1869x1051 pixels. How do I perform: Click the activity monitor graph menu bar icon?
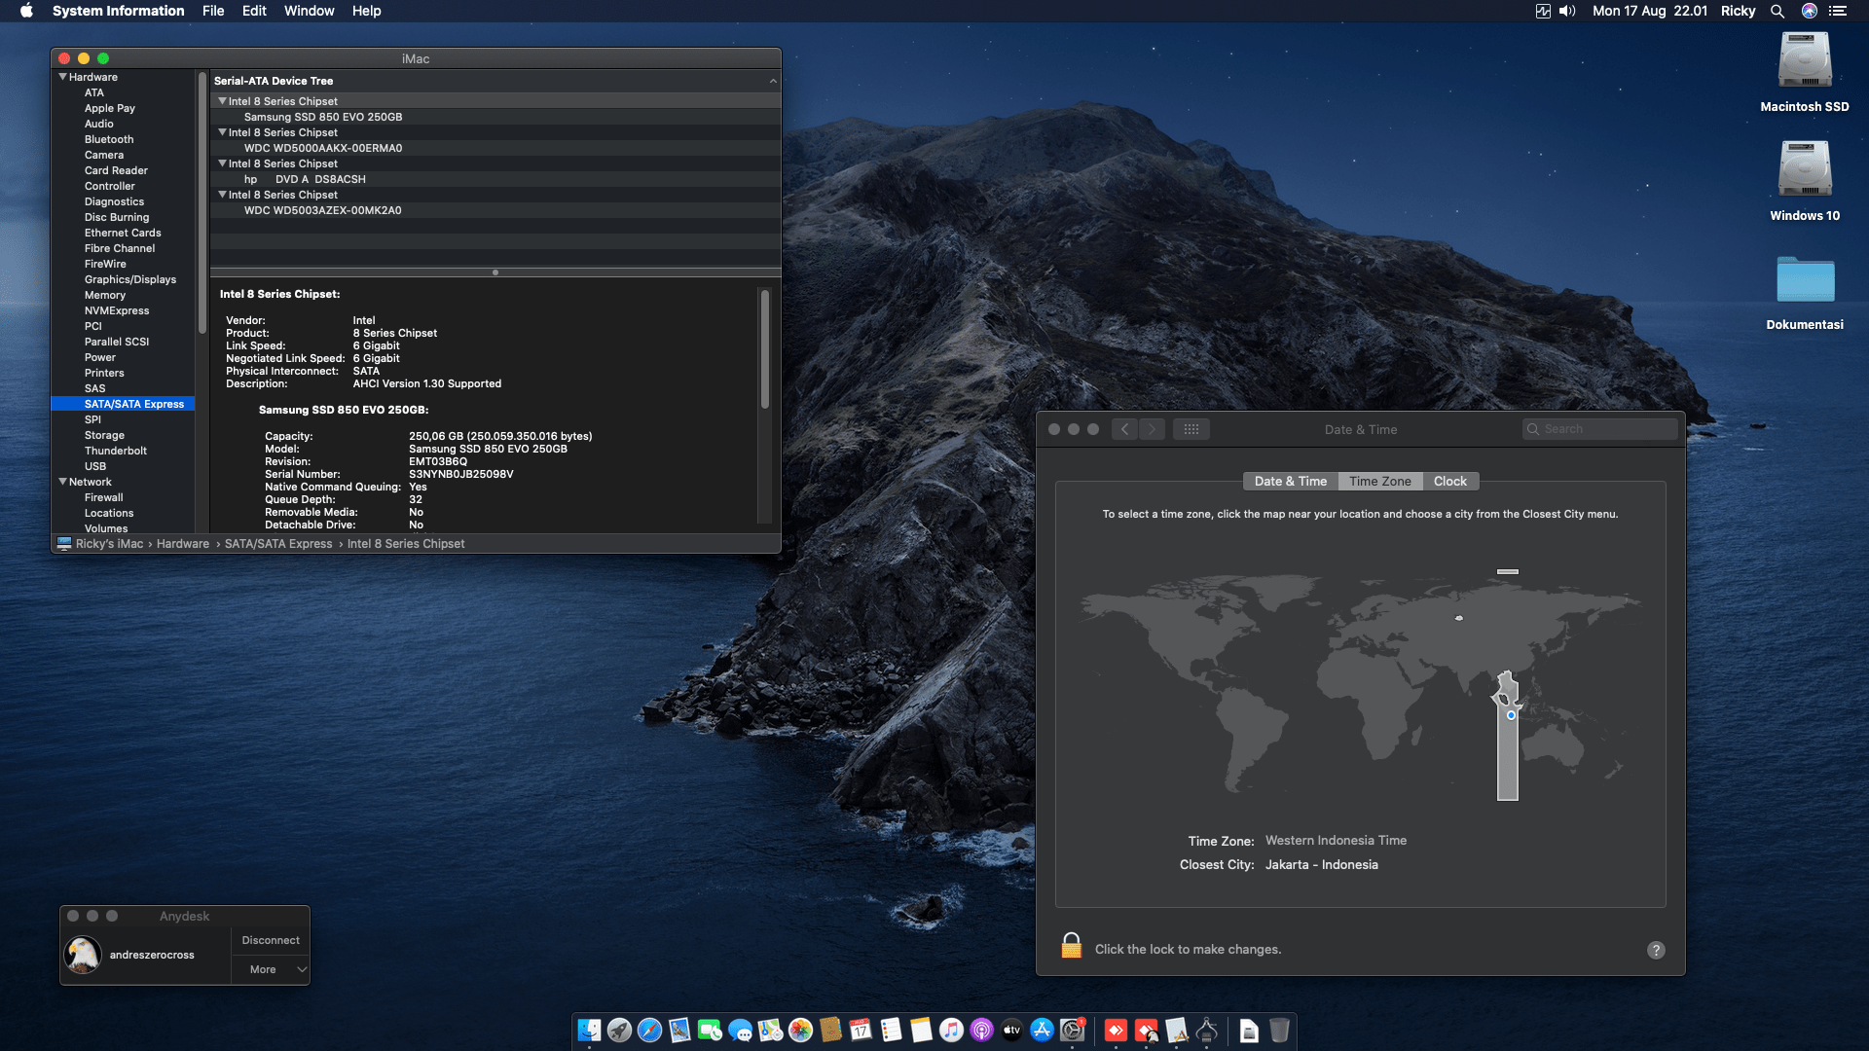[x=1543, y=11]
